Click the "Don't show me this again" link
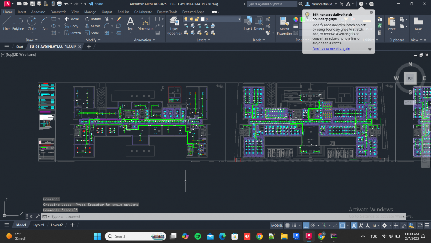The image size is (431, 243). [x=331, y=49]
